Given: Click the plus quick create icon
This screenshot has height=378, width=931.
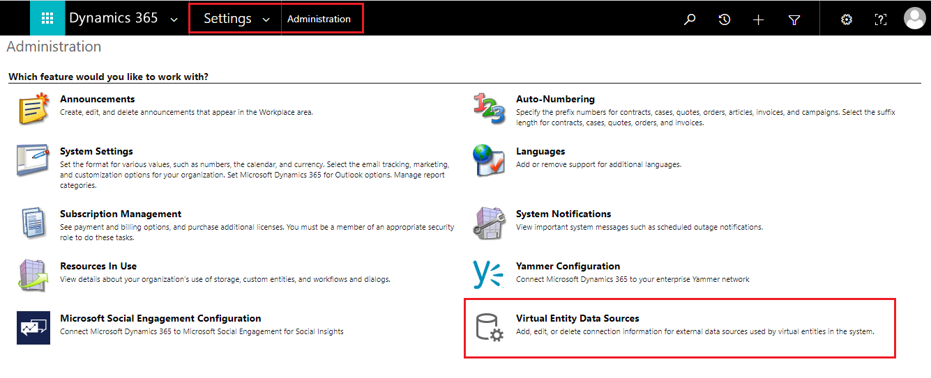Looking at the screenshot, I should pos(759,19).
